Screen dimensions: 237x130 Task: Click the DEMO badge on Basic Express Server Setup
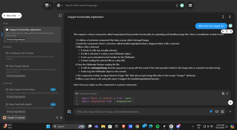(53, 90)
